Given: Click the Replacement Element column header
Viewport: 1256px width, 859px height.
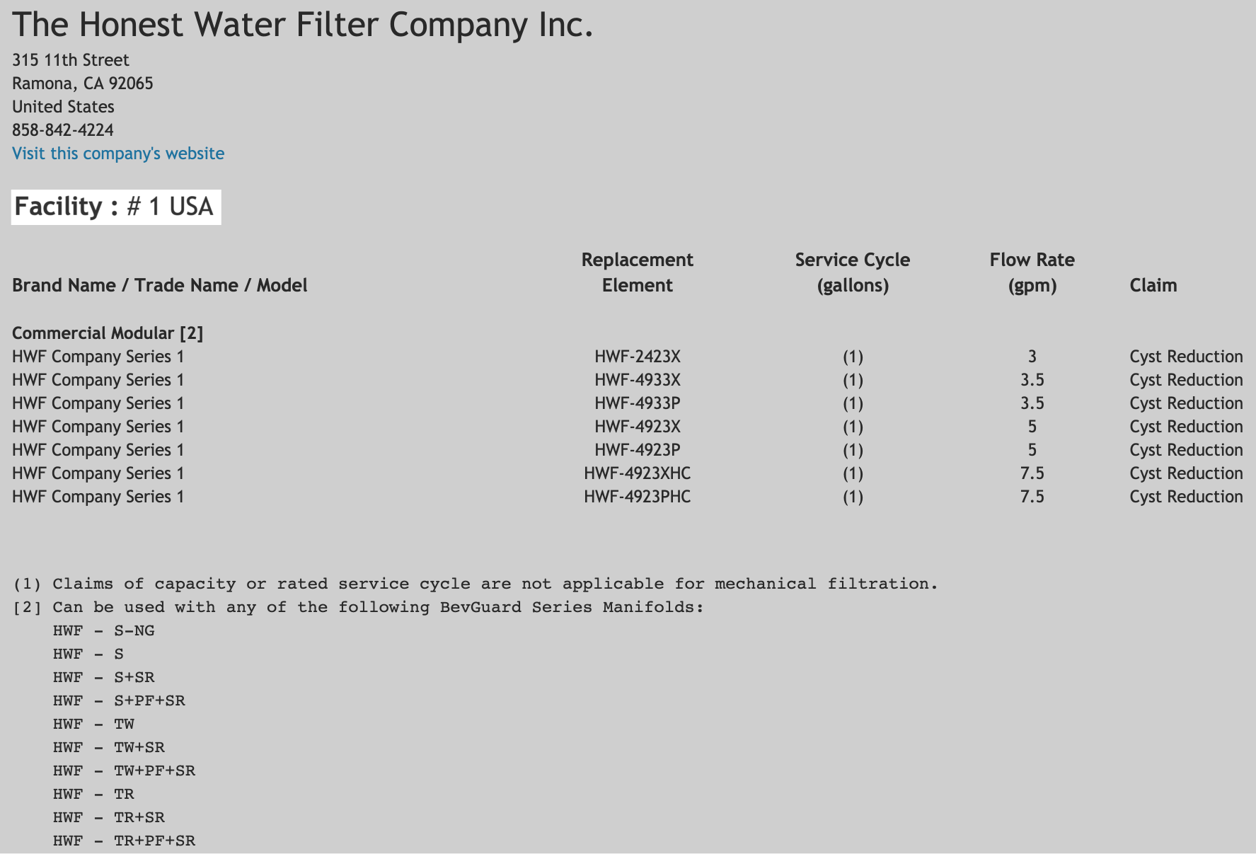Looking at the screenshot, I should [638, 272].
